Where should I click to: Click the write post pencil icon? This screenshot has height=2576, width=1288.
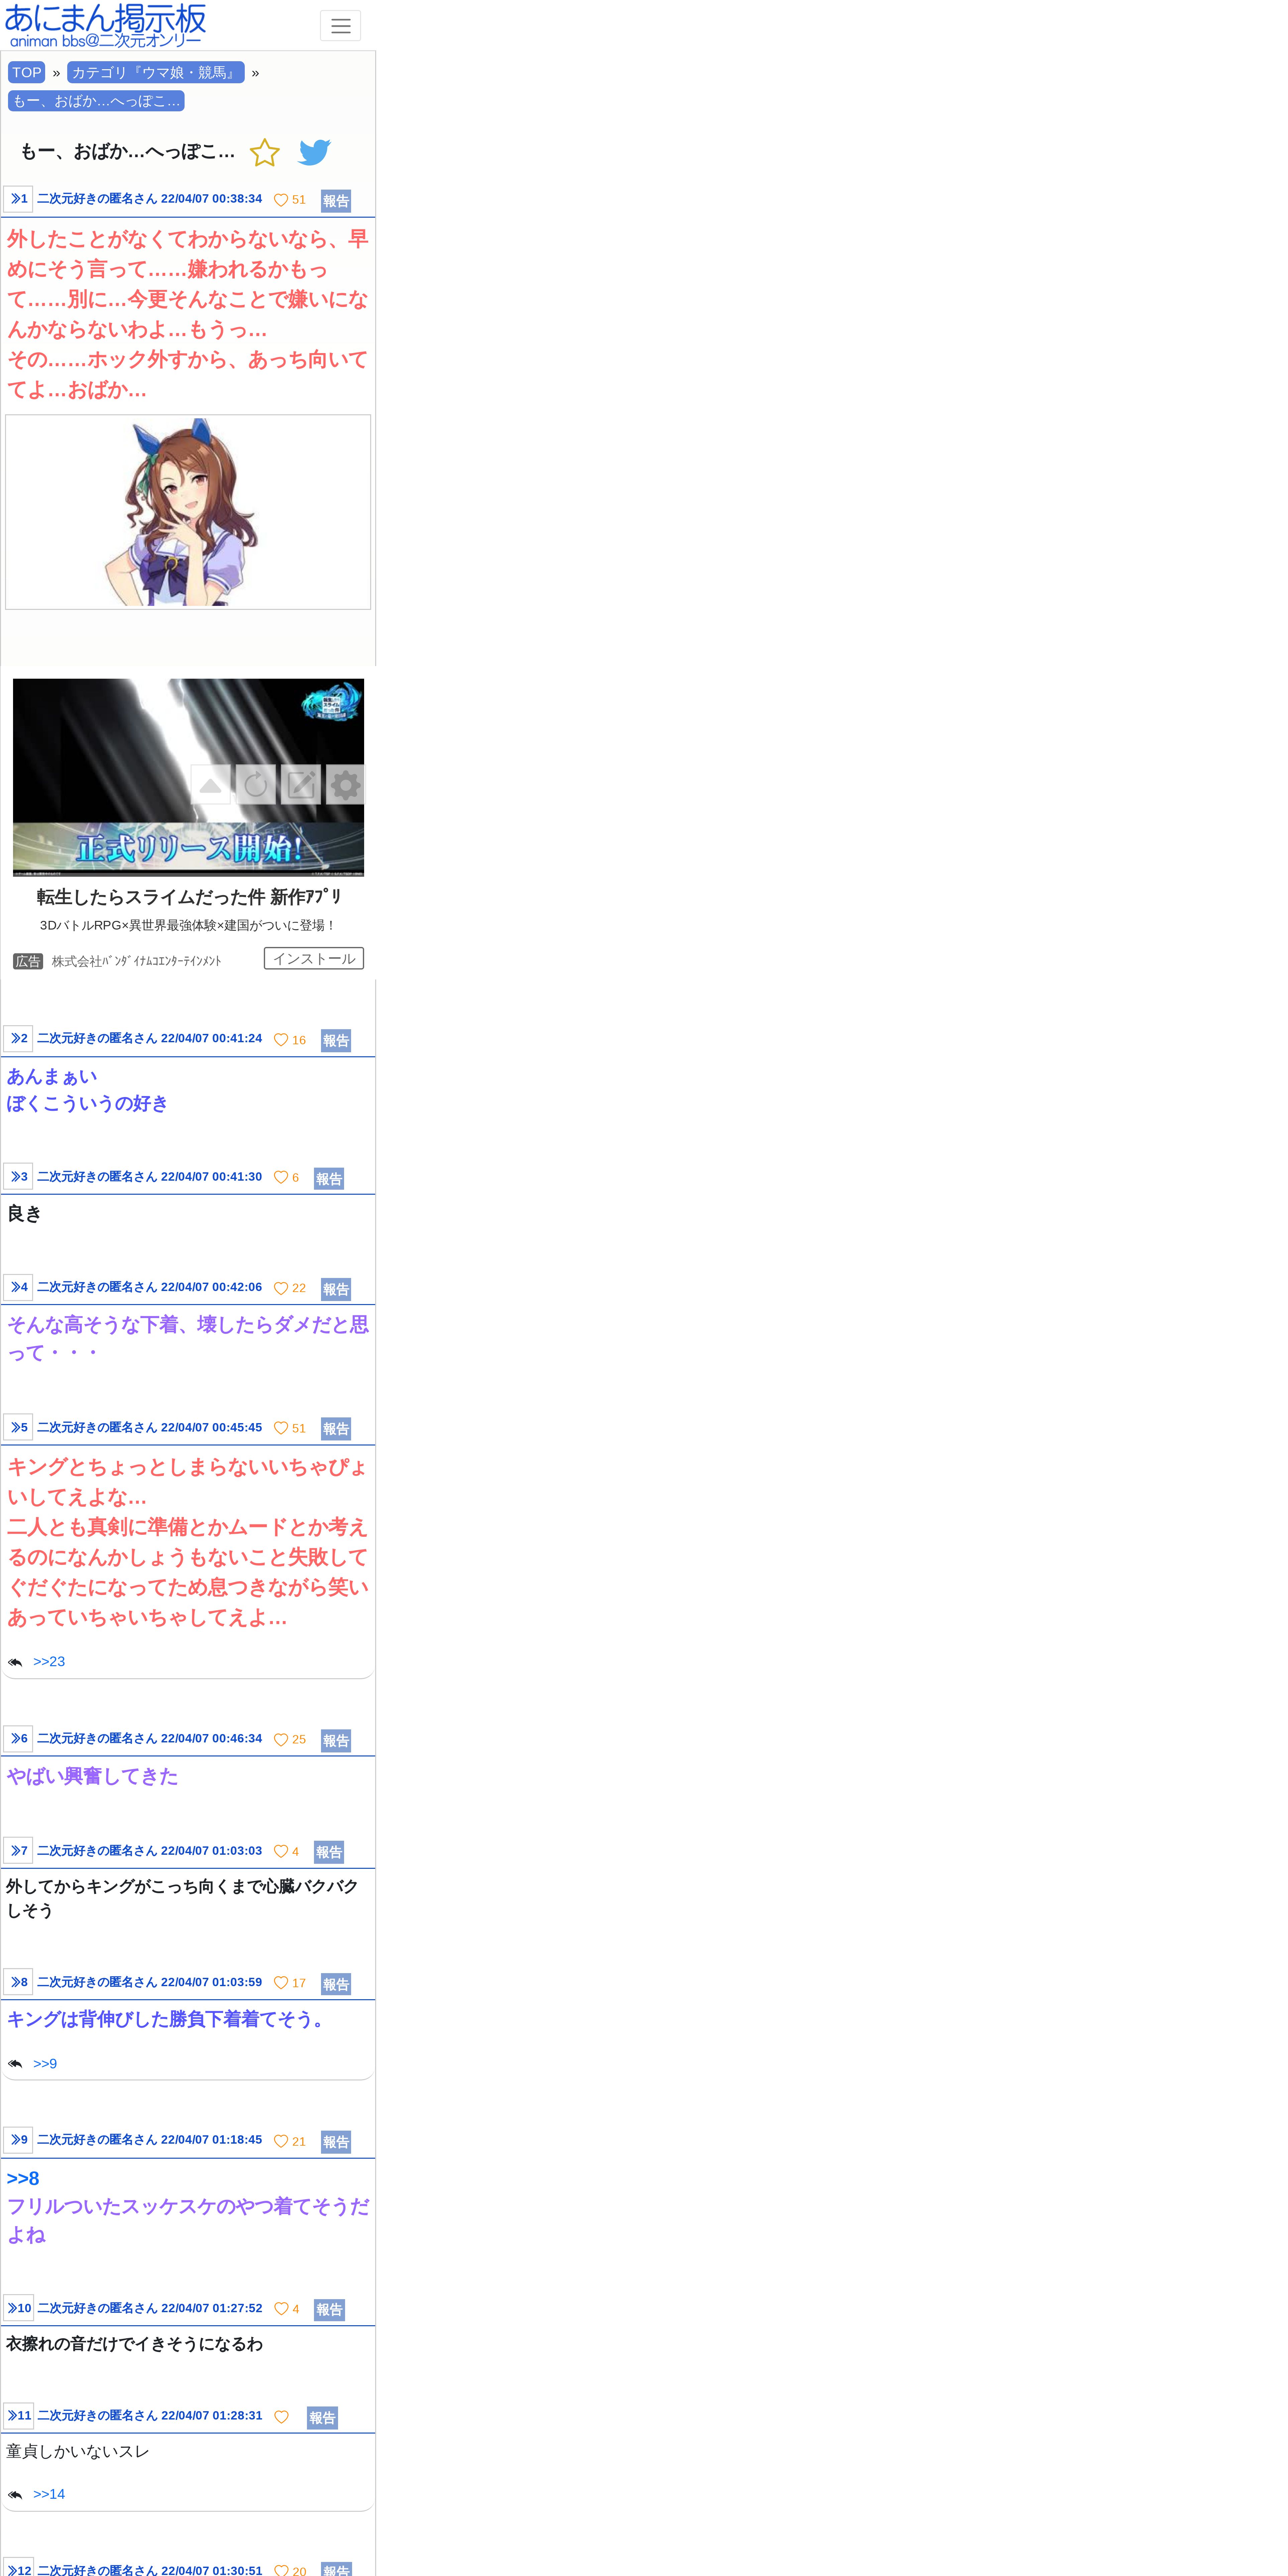(x=301, y=785)
